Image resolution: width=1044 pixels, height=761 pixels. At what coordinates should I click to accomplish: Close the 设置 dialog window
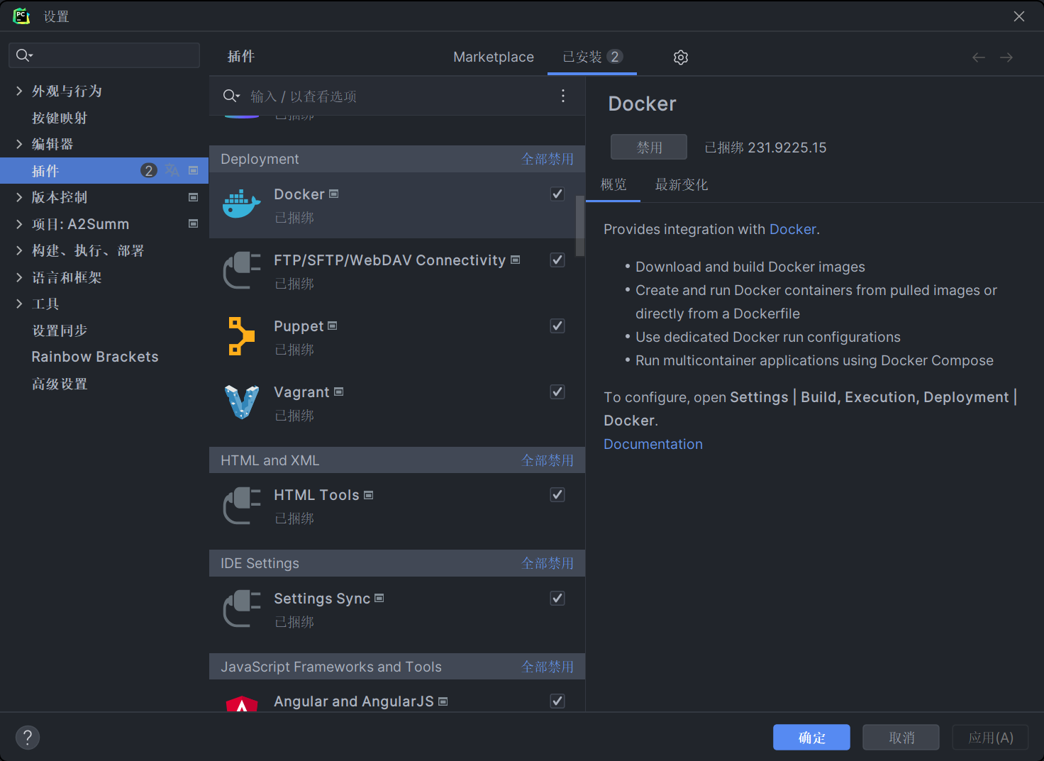coord(1019,16)
